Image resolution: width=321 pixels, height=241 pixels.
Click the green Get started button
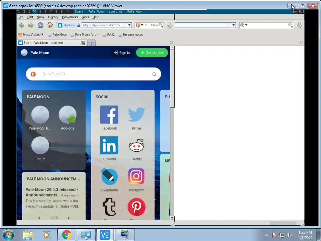[152, 53]
